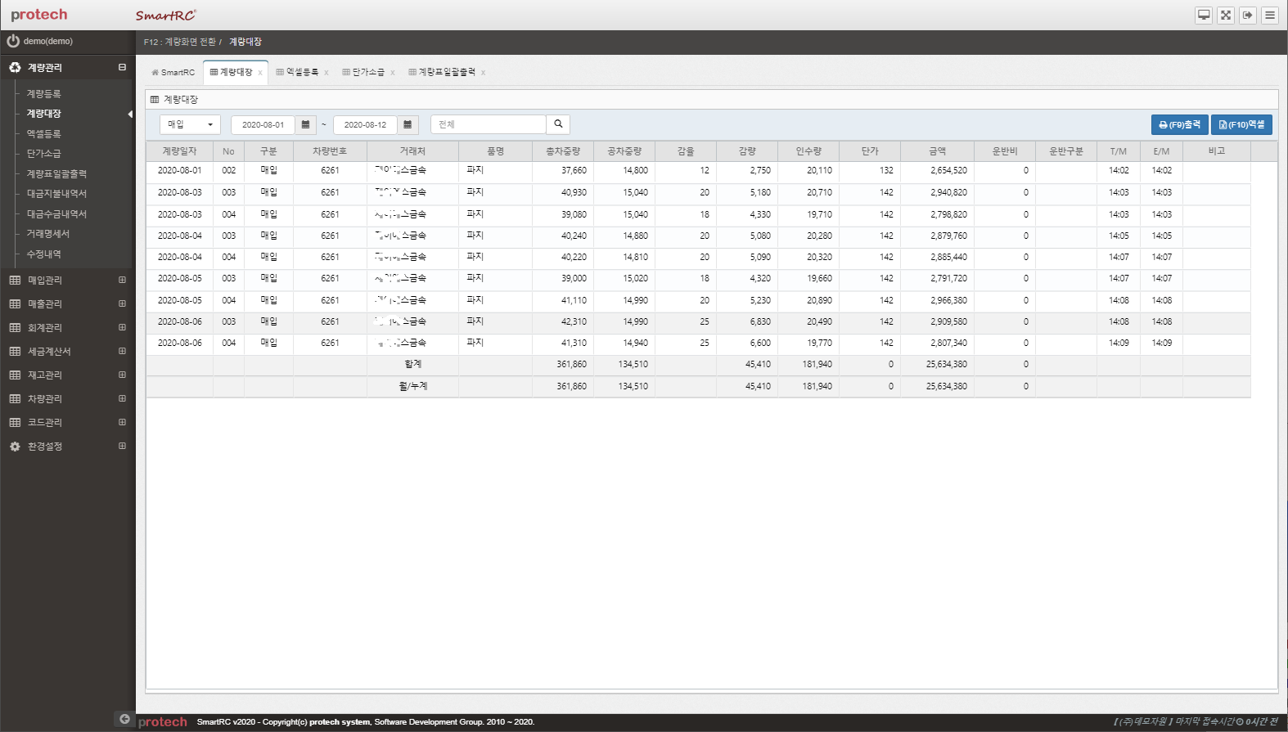Viewport: 1288px width, 732px height.
Task: Open the hamburger menu icon
Action: tap(1269, 16)
